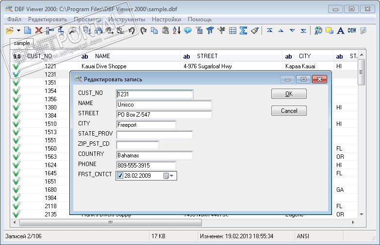
Task: Toggle the checkmark for record 2118
Action: point(16,206)
